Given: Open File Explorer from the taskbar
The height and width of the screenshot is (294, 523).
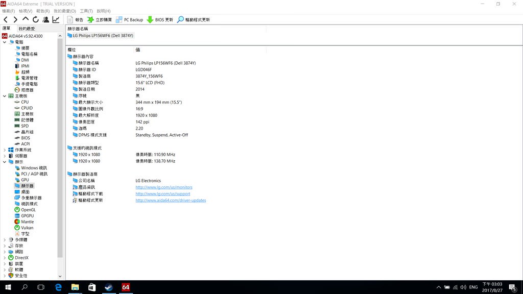Looking at the screenshot, I should point(75,287).
